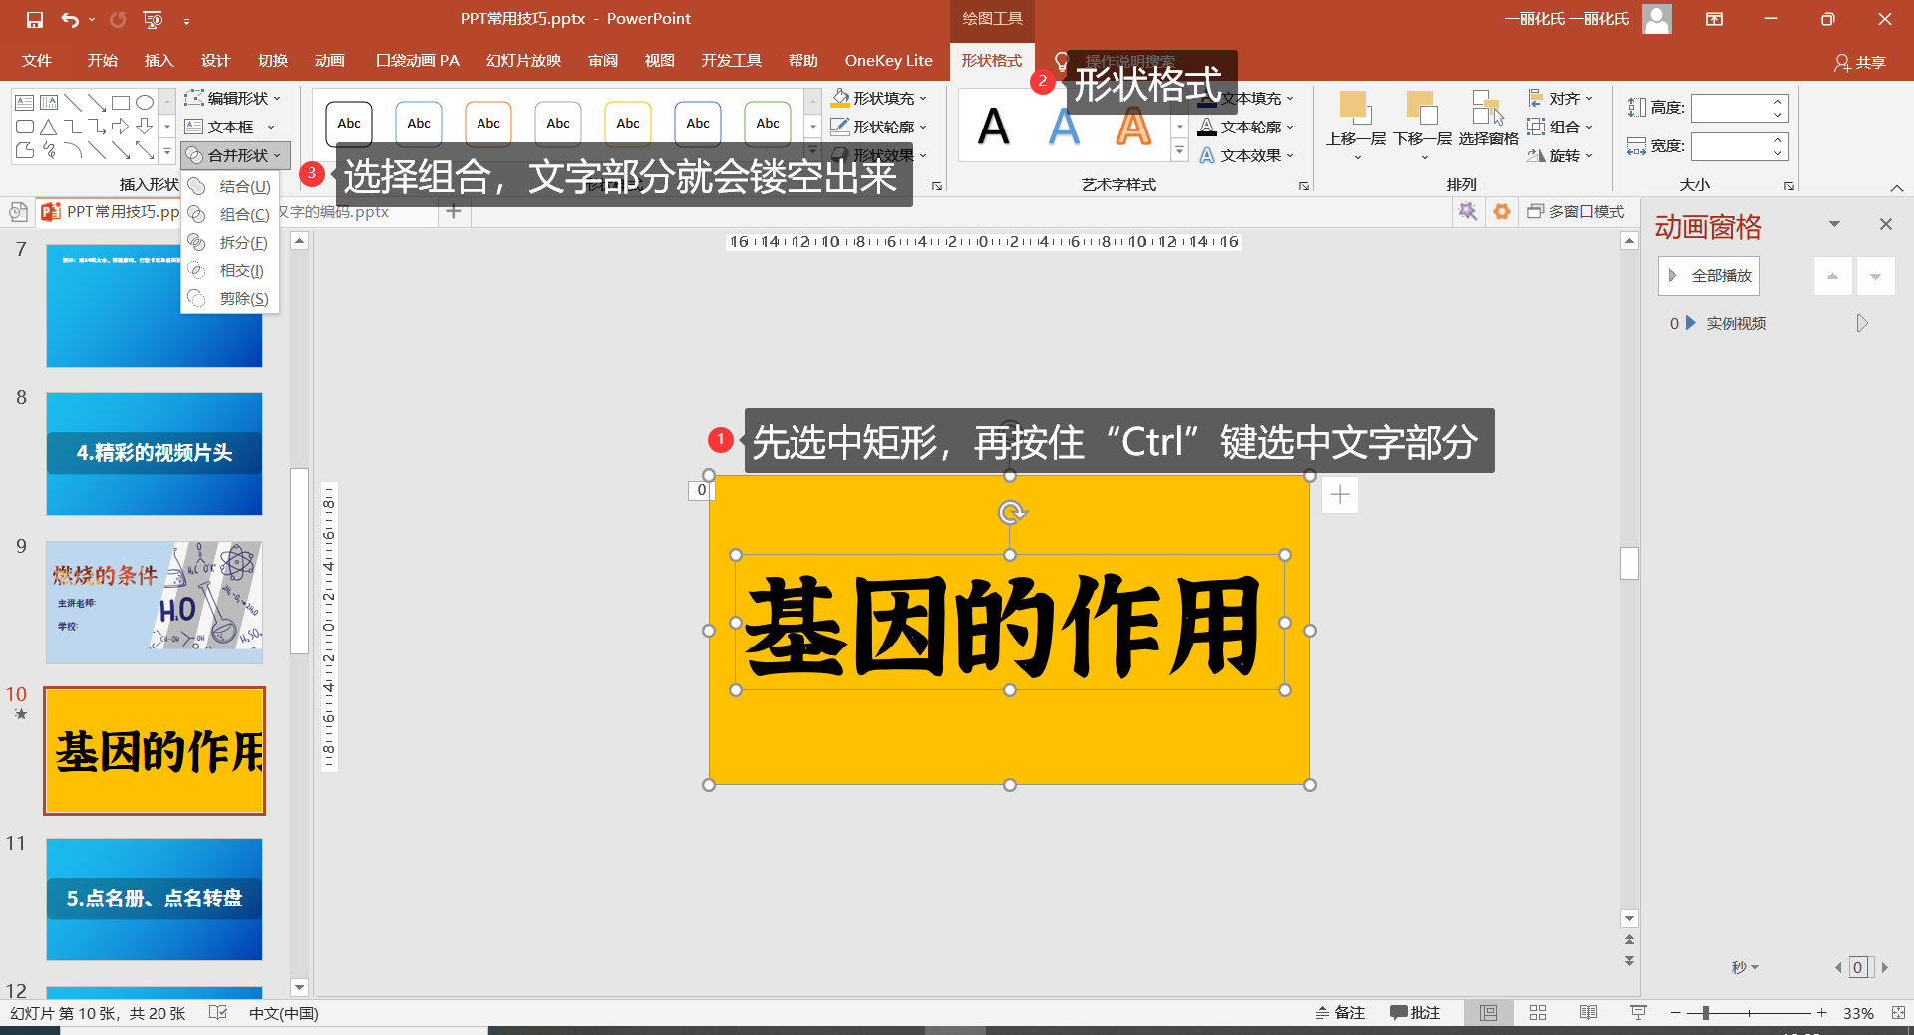Choose Union 结合(U) from merge menu
This screenshot has width=1914, height=1035.
[x=230, y=186]
